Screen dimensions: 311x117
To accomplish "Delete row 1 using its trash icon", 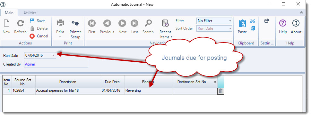I will point(221,91).
